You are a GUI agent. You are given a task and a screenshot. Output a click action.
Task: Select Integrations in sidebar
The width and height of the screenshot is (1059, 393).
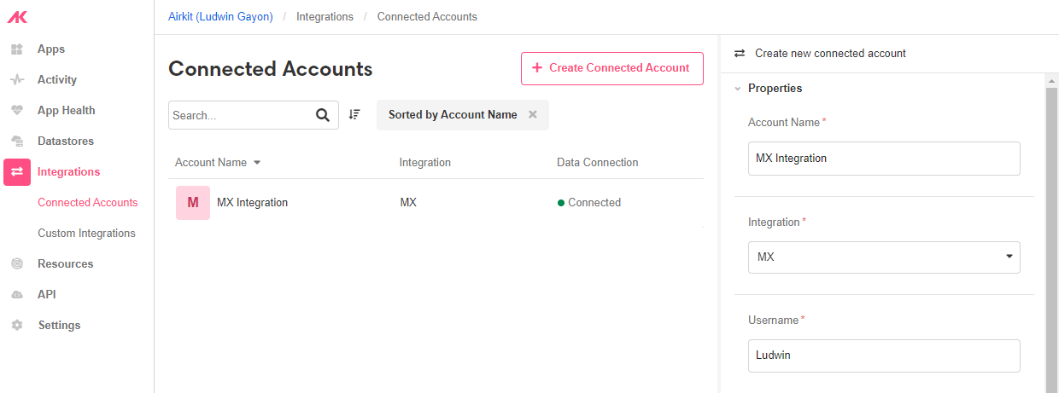68,172
